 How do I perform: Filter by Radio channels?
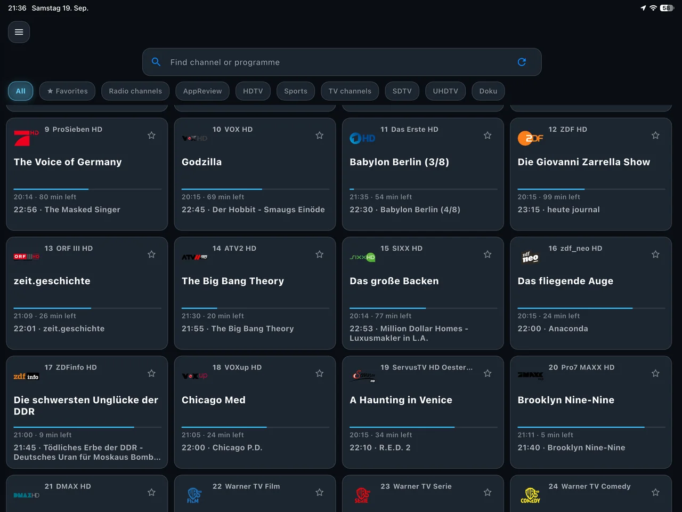[135, 91]
